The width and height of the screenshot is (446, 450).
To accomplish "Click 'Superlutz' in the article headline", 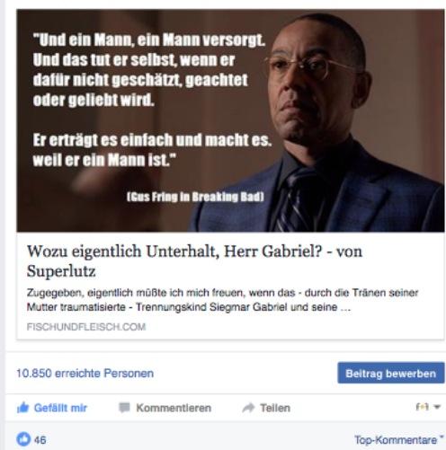I will tap(61, 271).
